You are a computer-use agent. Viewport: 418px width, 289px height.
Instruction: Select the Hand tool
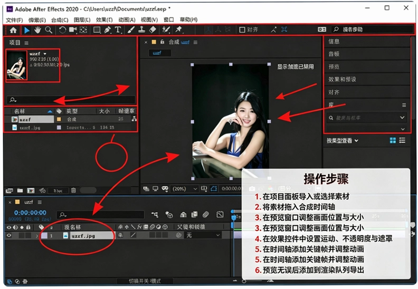pos(37,30)
